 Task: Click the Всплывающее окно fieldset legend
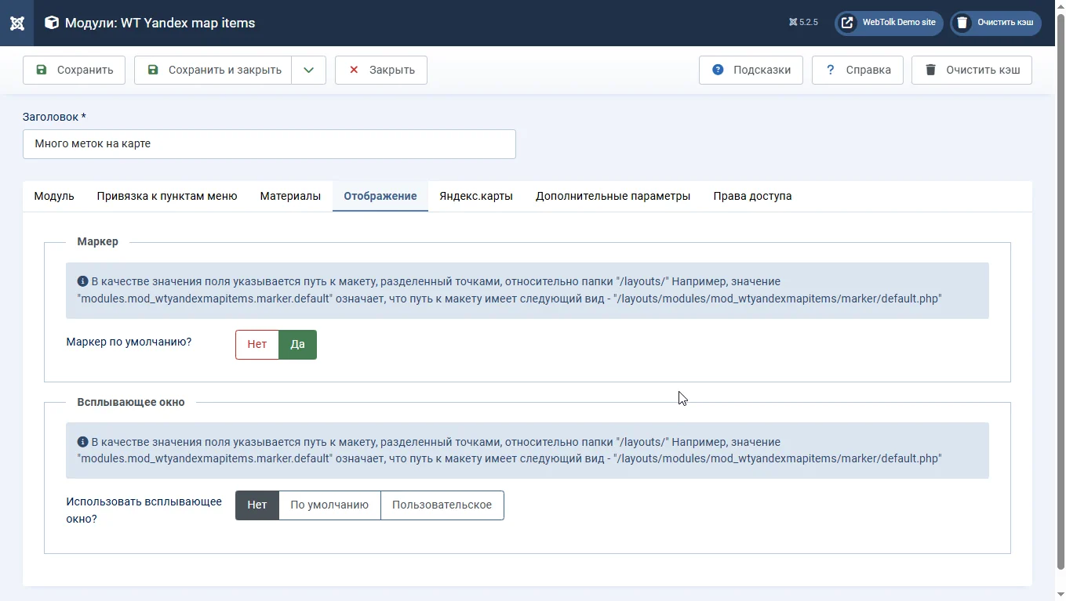coord(131,402)
